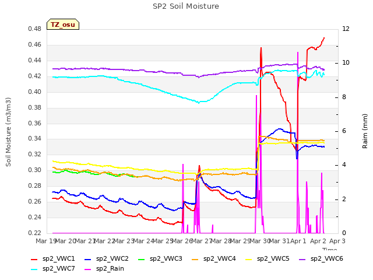Screen dimensions: 373x280
Task: Click the green sp2_VWC3 legend swatch
Action: 142,259
